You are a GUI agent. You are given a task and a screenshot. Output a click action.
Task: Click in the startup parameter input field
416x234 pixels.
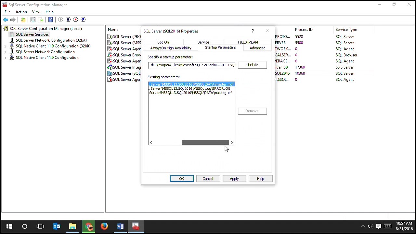click(x=191, y=65)
